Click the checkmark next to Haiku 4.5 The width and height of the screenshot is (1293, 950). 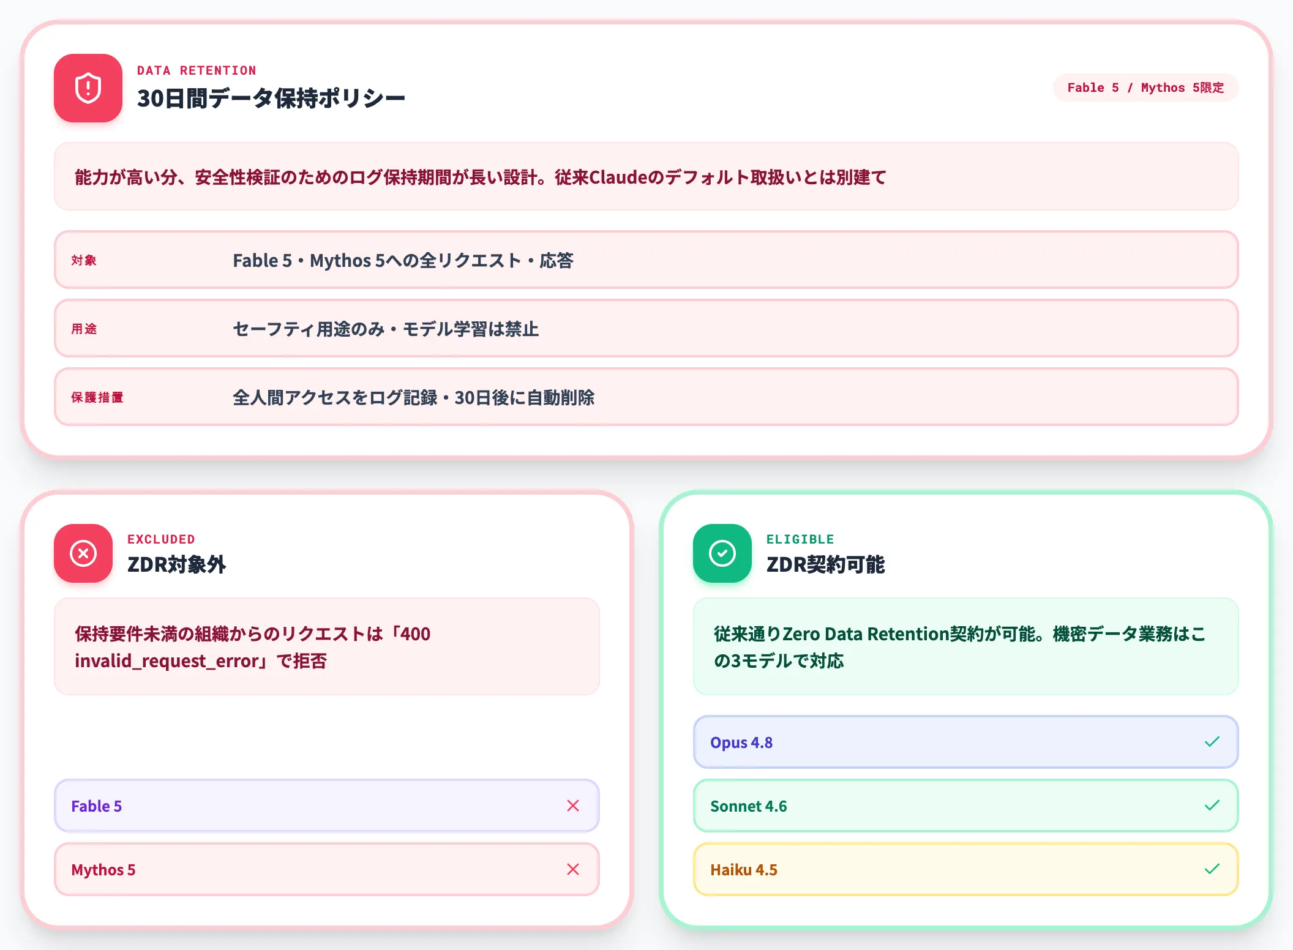tap(1212, 869)
